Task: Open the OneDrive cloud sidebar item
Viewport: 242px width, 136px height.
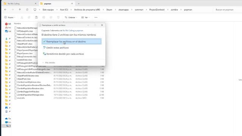Action: click(x=8, y=119)
